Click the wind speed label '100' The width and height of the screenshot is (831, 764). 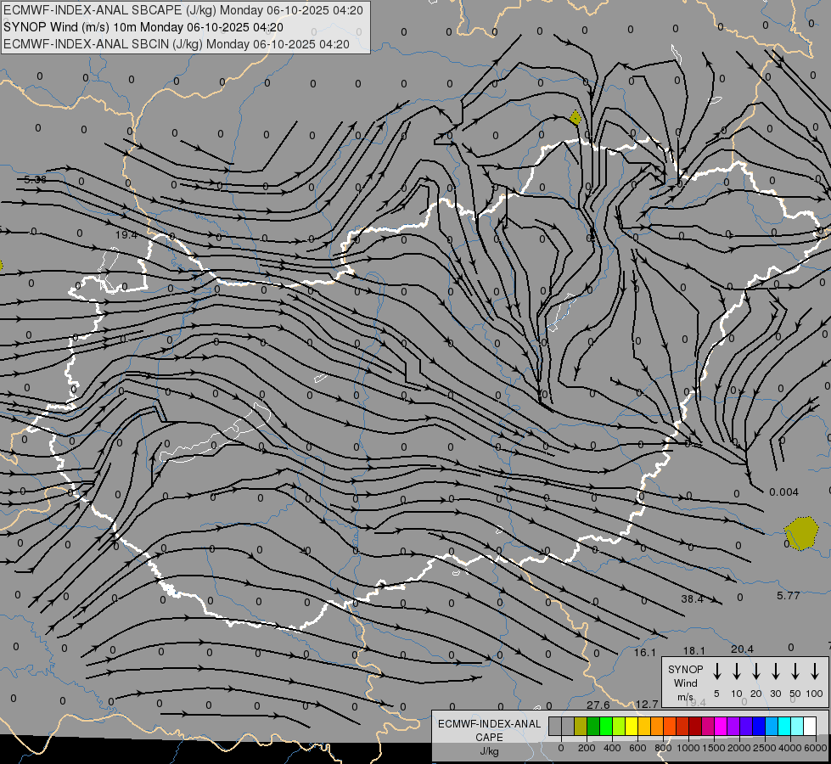(x=815, y=694)
